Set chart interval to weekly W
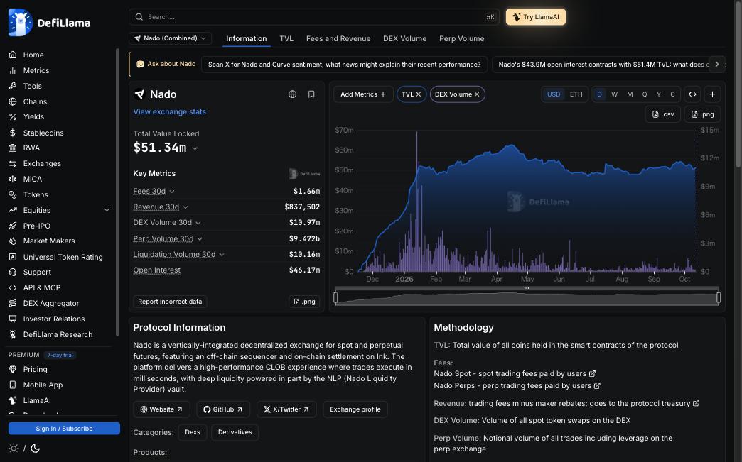The width and height of the screenshot is (742, 462). point(614,94)
